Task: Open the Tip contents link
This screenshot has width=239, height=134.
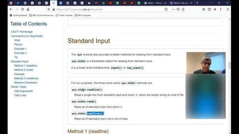Action: [x=16, y=57]
